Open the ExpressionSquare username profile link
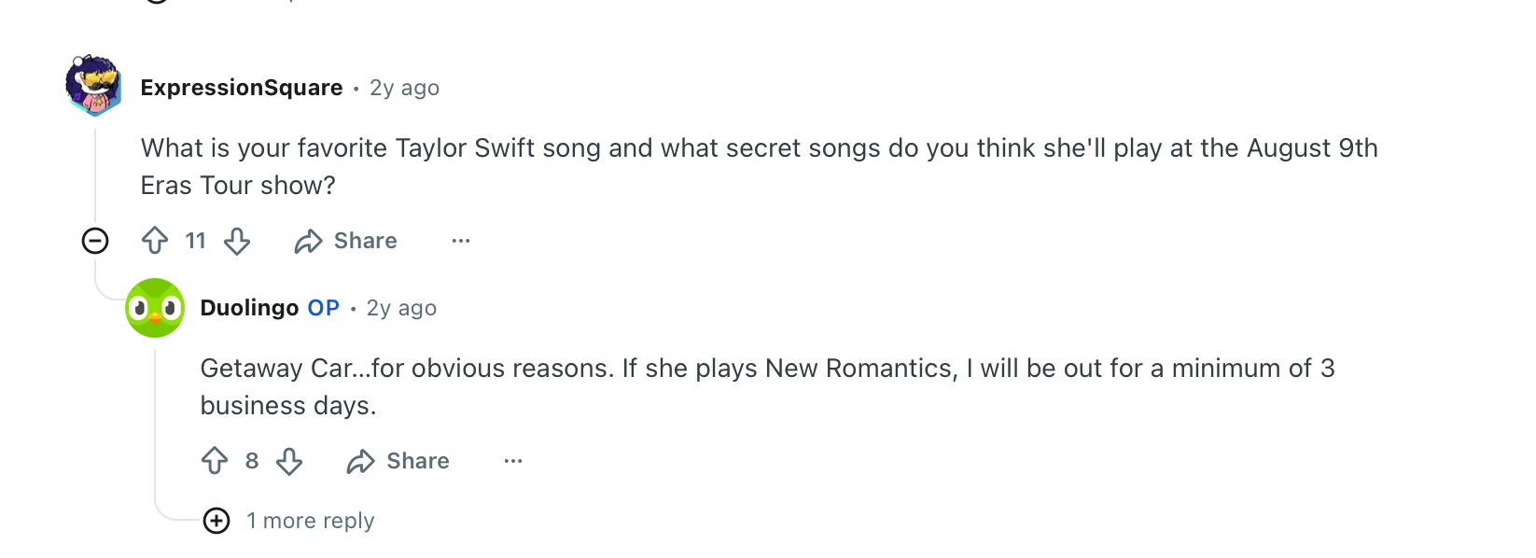Viewport: 1536px width, 558px height. pyautogui.click(x=242, y=88)
